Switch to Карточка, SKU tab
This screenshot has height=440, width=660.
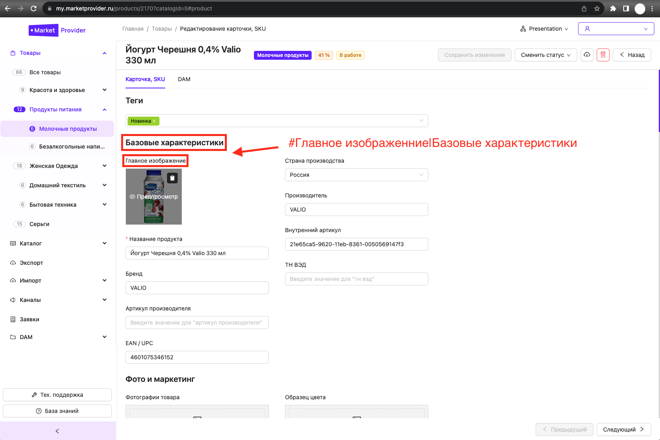point(145,79)
